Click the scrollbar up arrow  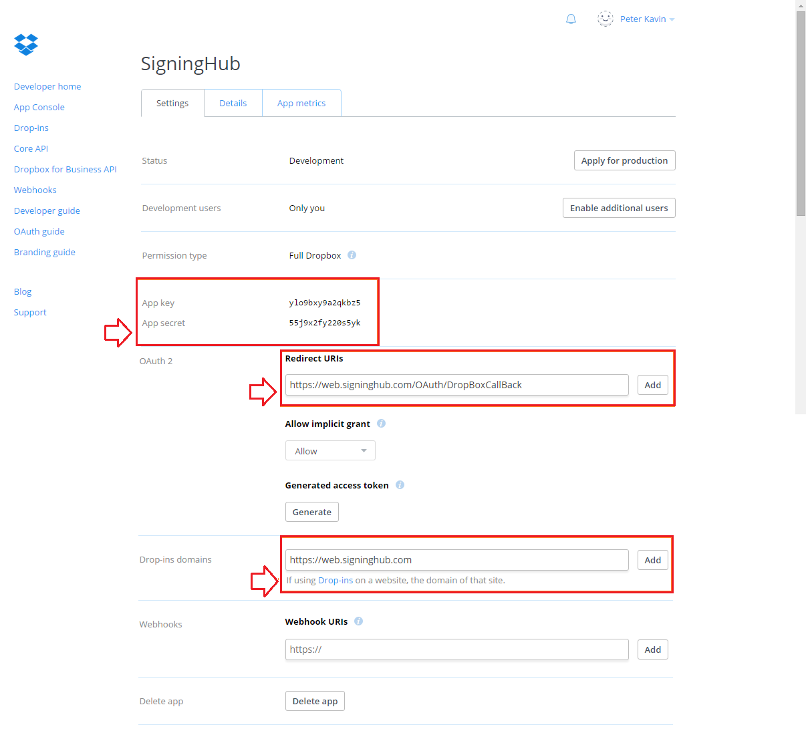coord(801,5)
